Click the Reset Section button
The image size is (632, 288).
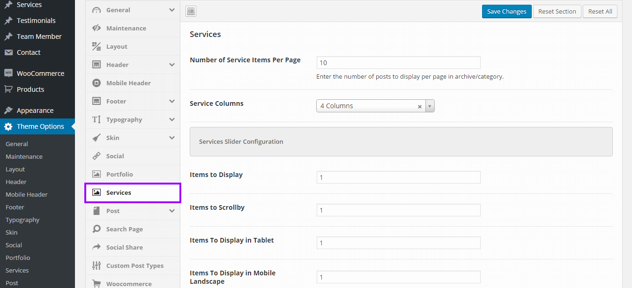point(557,12)
